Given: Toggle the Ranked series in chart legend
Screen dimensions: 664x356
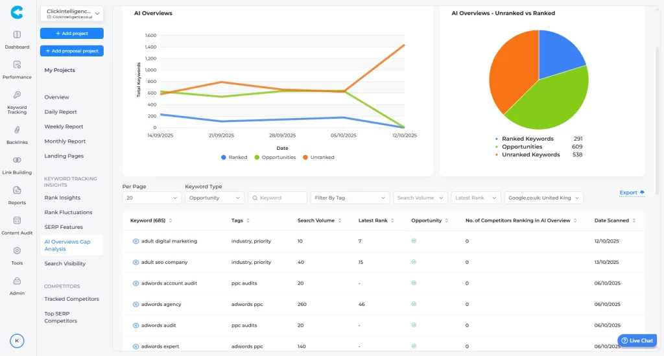Looking at the screenshot, I should [234, 157].
